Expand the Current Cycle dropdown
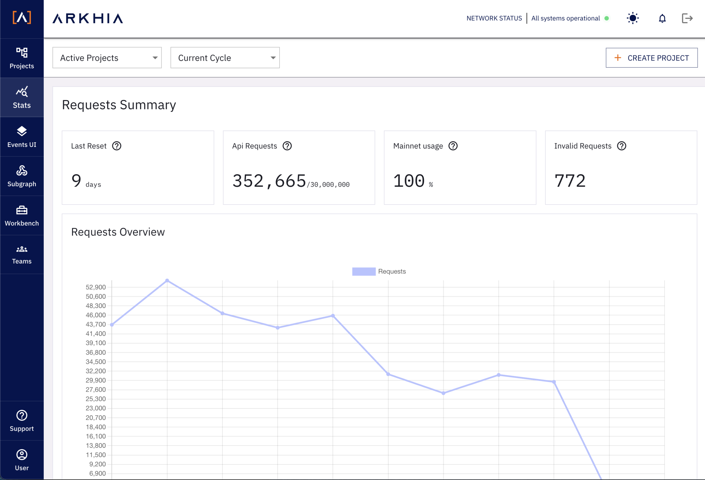This screenshot has width=705, height=480. tap(225, 58)
